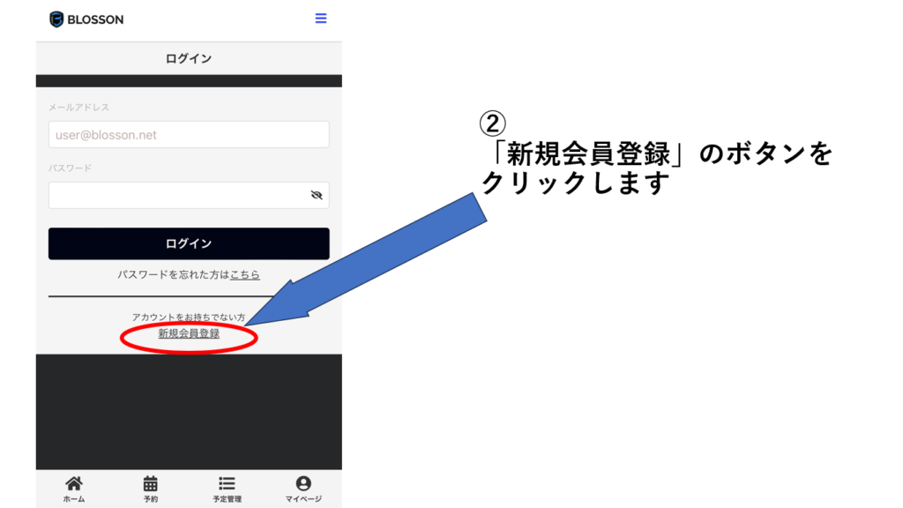Click the BLOSSON shield logo icon
The width and height of the screenshot is (903, 508).
click(x=56, y=19)
